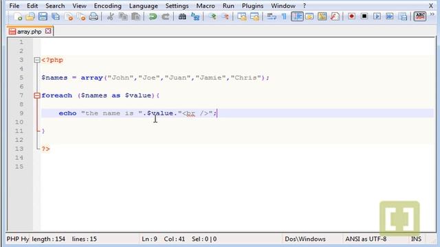
Task: Open the Edit menu
Action: pos(32,5)
